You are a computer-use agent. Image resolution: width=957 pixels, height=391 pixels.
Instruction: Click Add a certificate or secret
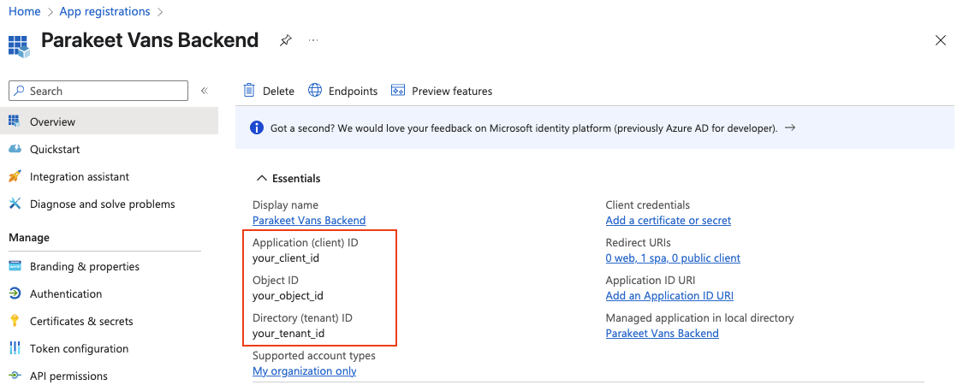tap(669, 220)
